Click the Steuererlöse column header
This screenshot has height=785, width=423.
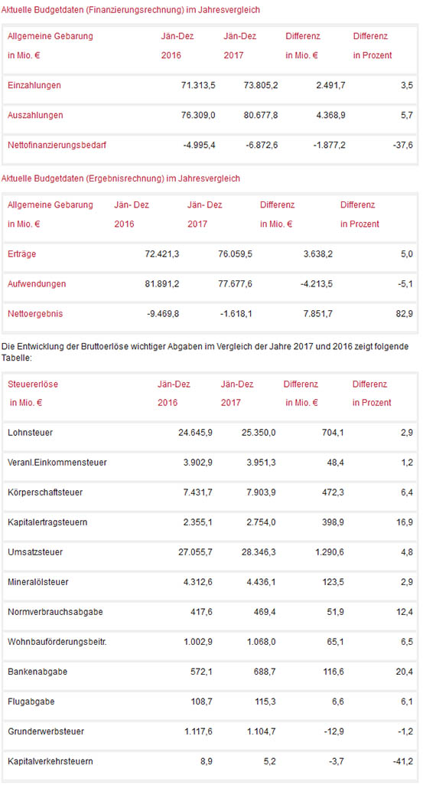click(x=32, y=384)
